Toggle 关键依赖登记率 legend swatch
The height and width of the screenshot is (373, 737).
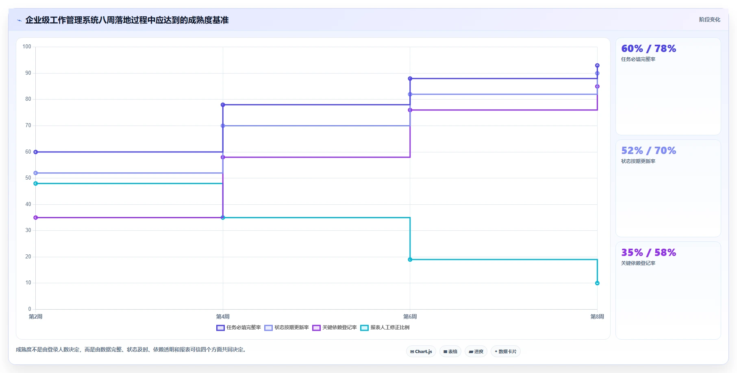(x=316, y=328)
